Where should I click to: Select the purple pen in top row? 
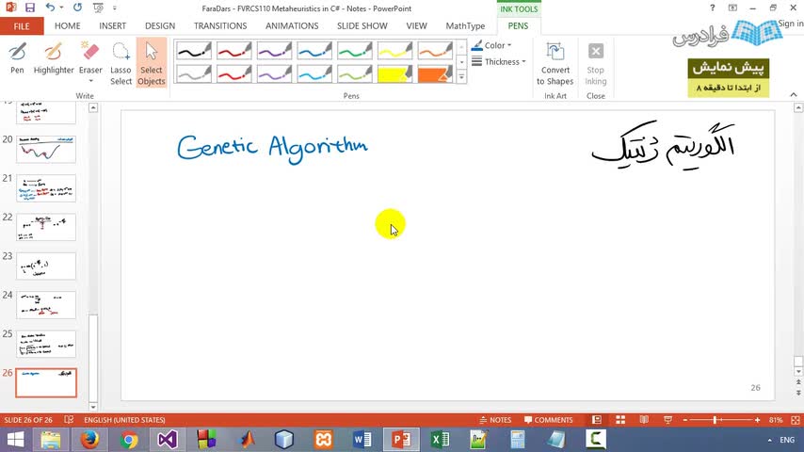[x=274, y=51]
